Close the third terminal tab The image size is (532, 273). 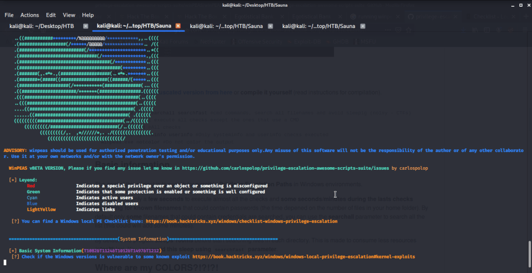[x=270, y=26]
